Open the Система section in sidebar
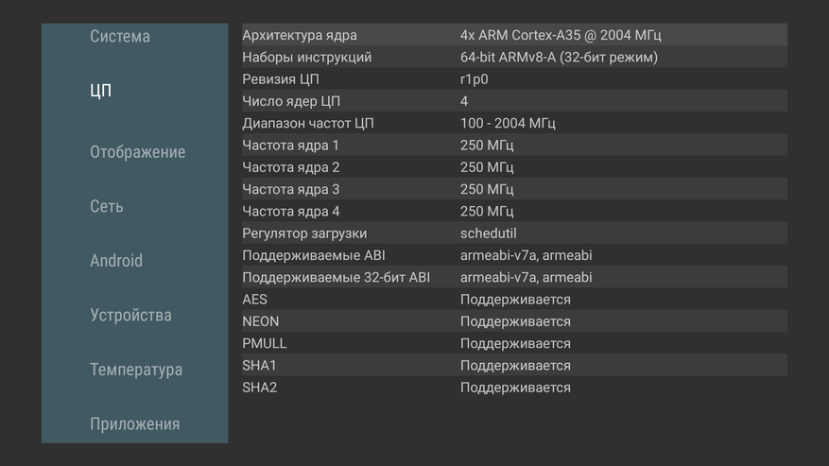 120,37
